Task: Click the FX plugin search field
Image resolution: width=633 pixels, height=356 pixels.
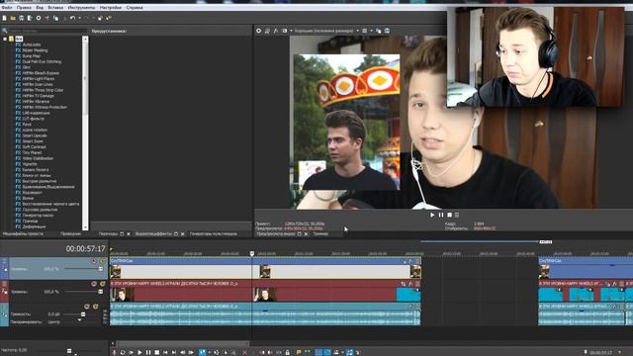Action: tap(46, 31)
